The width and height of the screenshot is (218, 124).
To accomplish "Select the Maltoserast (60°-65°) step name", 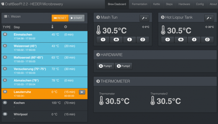I will [x=28, y=58].
